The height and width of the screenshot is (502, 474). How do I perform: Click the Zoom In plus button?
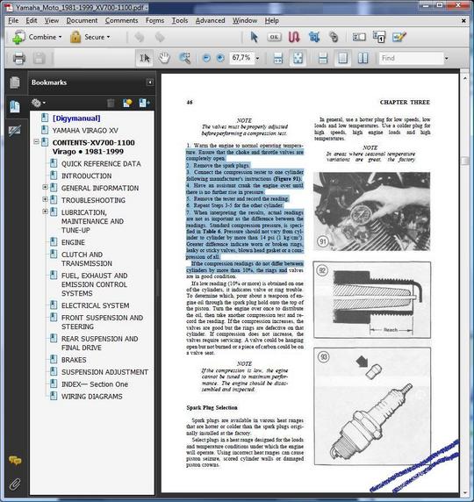(x=220, y=58)
